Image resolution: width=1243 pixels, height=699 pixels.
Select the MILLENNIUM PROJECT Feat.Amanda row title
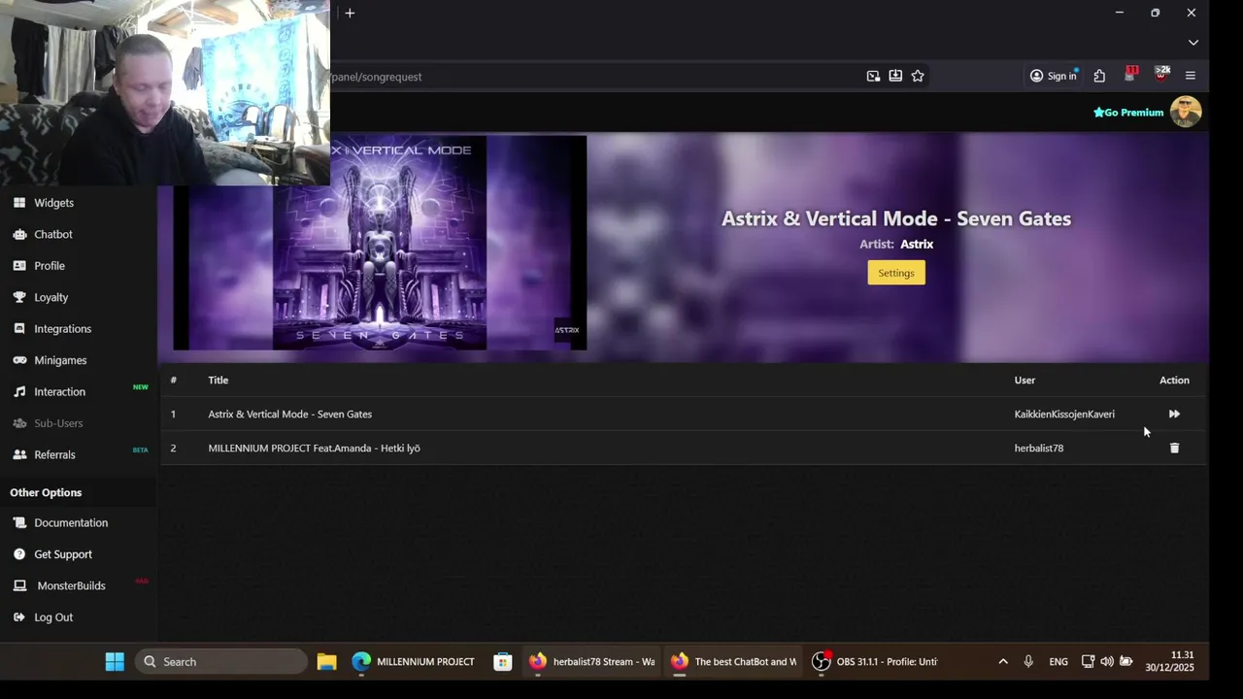pyautogui.click(x=314, y=449)
